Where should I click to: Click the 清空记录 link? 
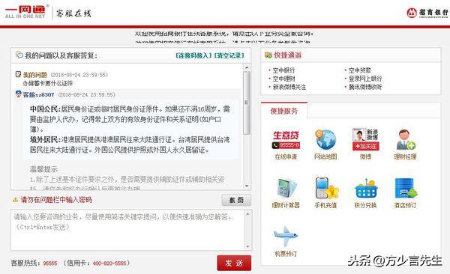(229, 55)
